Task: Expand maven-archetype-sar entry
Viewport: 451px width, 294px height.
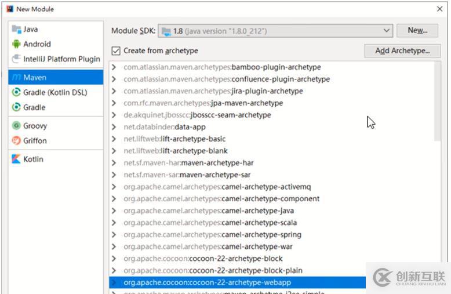Action: [114, 175]
